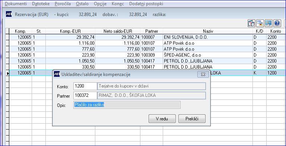Click the dobav. total 32.891,24

pos(138,15)
